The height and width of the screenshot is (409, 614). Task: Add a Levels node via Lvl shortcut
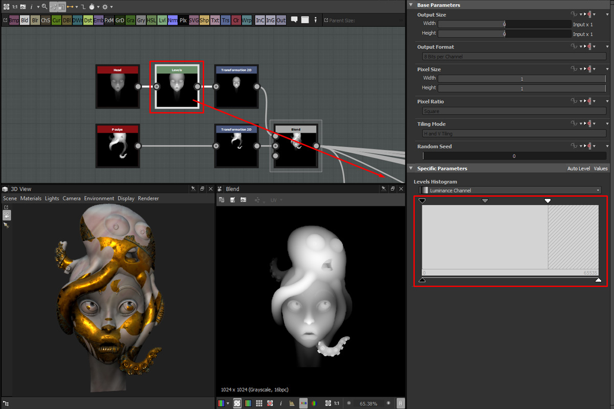162,20
